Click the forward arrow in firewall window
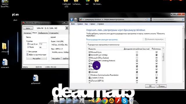 tap(76, 19)
